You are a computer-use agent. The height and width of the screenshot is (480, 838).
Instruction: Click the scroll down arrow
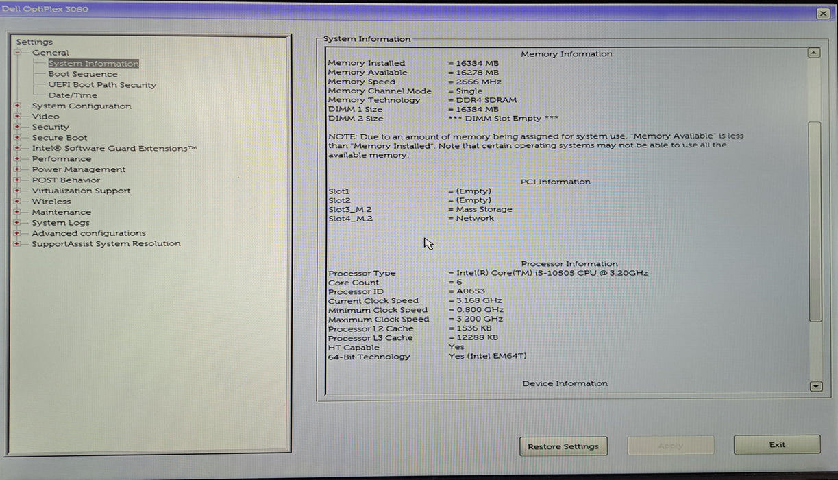tap(815, 387)
